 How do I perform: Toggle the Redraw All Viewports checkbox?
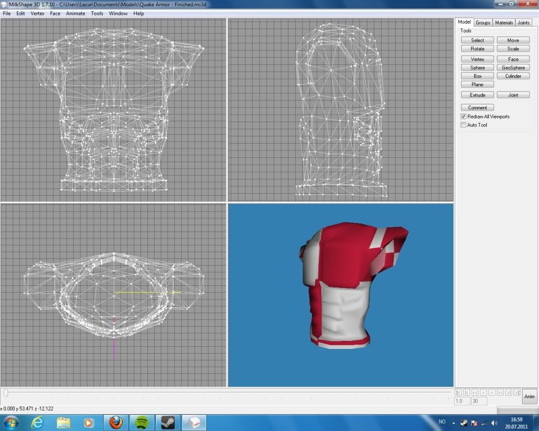click(x=463, y=116)
